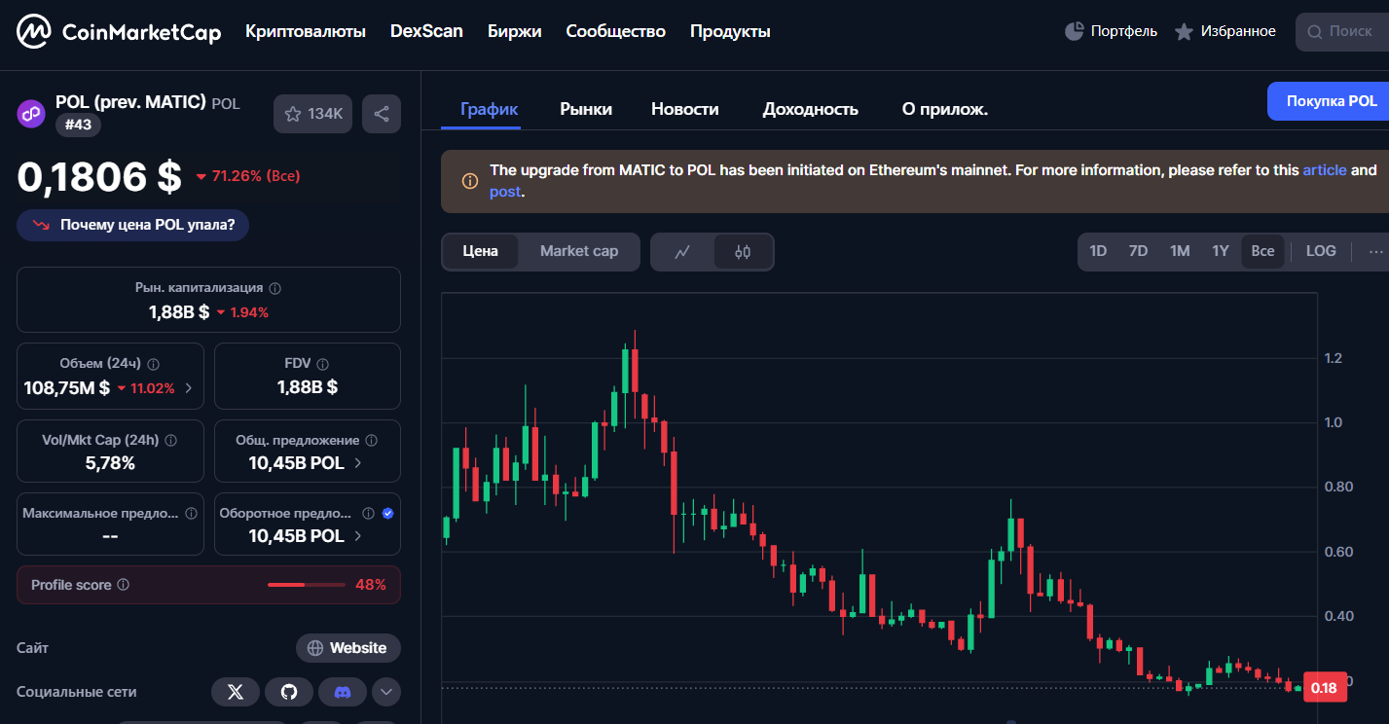Select Все chart range

[x=1262, y=251]
